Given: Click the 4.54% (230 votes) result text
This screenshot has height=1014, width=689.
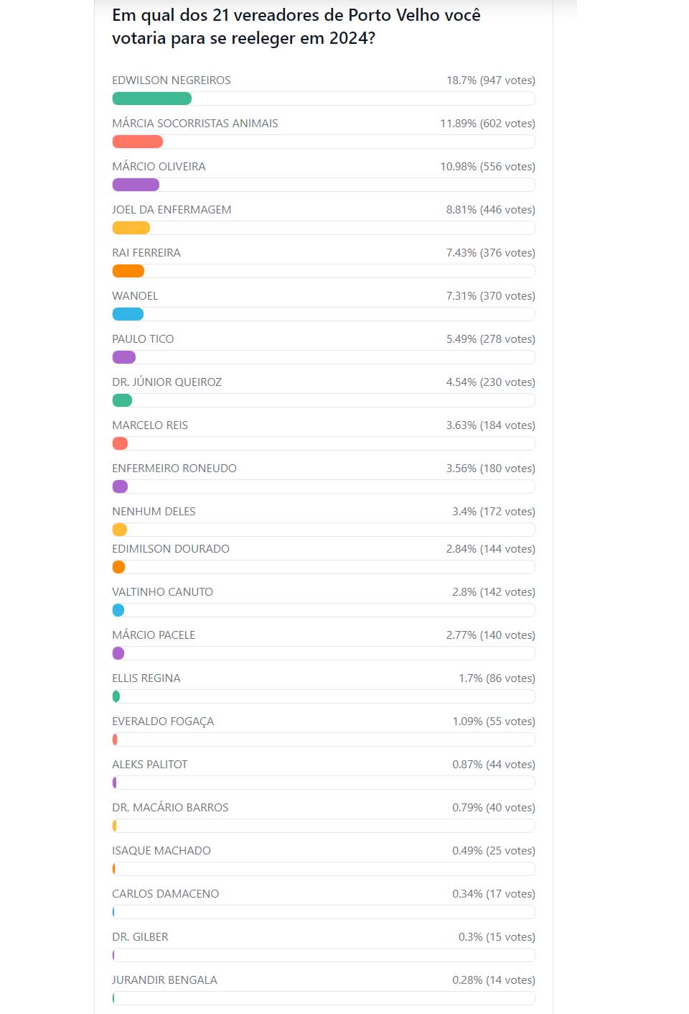Looking at the screenshot, I should [x=490, y=382].
